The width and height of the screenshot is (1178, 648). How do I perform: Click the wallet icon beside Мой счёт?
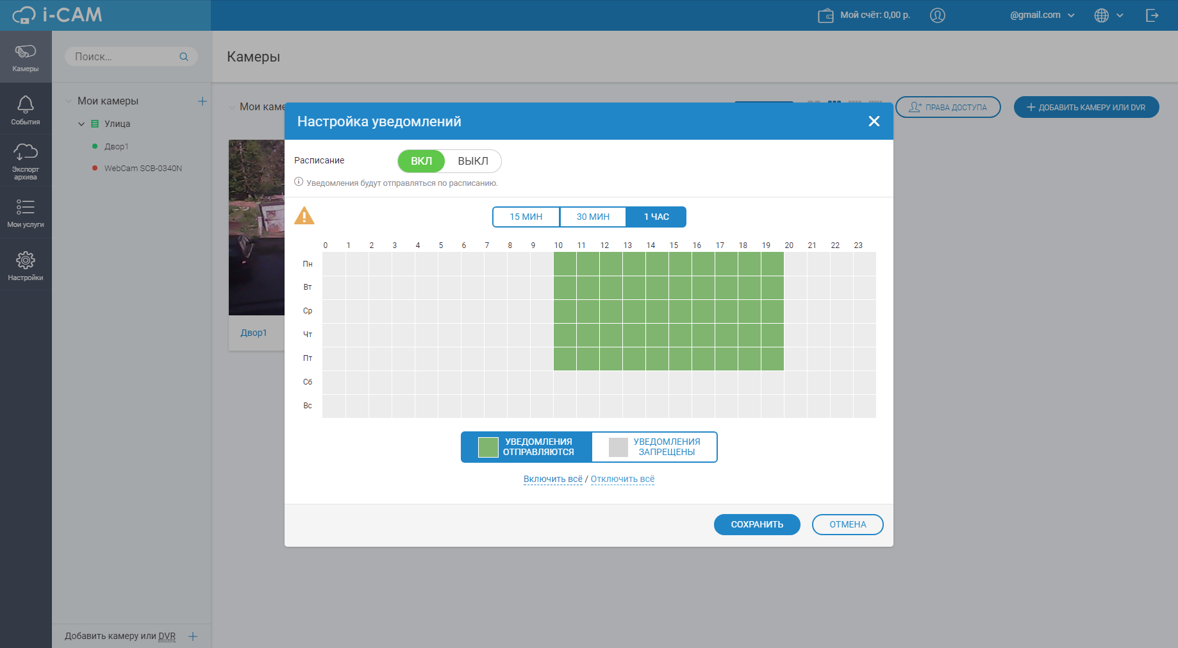point(825,15)
